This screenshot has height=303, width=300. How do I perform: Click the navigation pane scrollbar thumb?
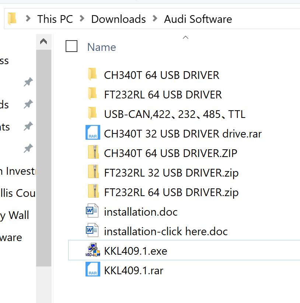click(43, 158)
